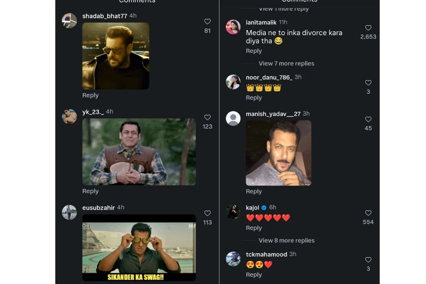Open manish_yadav__27's posted image
This screenshot has width=426, height=284.
(x=278, y=153)
